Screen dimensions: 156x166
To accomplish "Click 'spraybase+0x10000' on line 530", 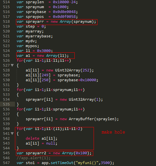I will (77, 80).
